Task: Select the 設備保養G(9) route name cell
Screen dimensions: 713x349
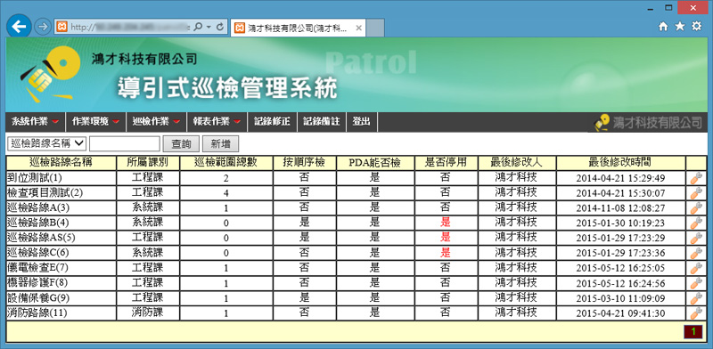Action: (x=61, y=297)
